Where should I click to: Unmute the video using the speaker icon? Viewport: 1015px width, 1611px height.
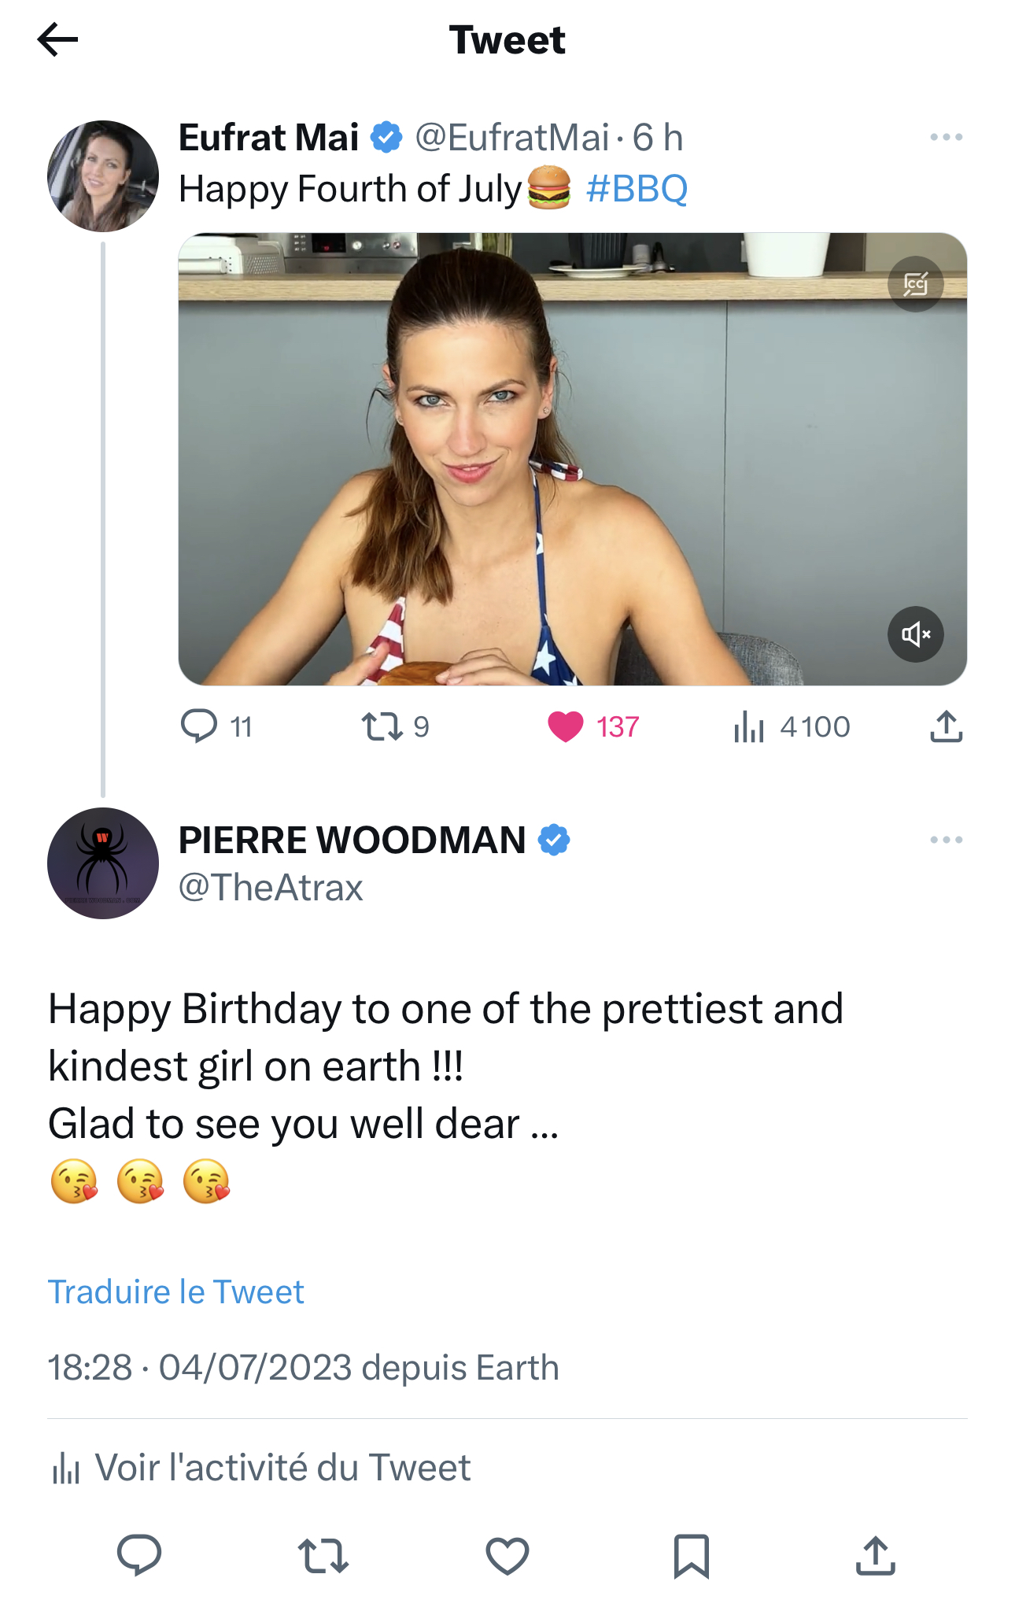[x=916, y=634]
